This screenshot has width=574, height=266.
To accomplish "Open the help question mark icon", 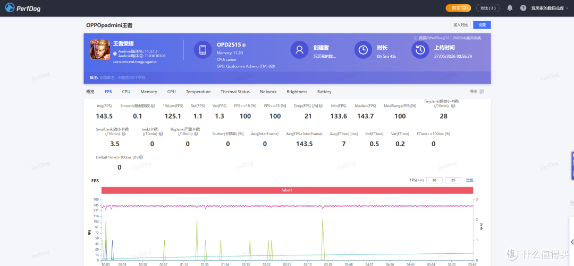I will (523, 8).
